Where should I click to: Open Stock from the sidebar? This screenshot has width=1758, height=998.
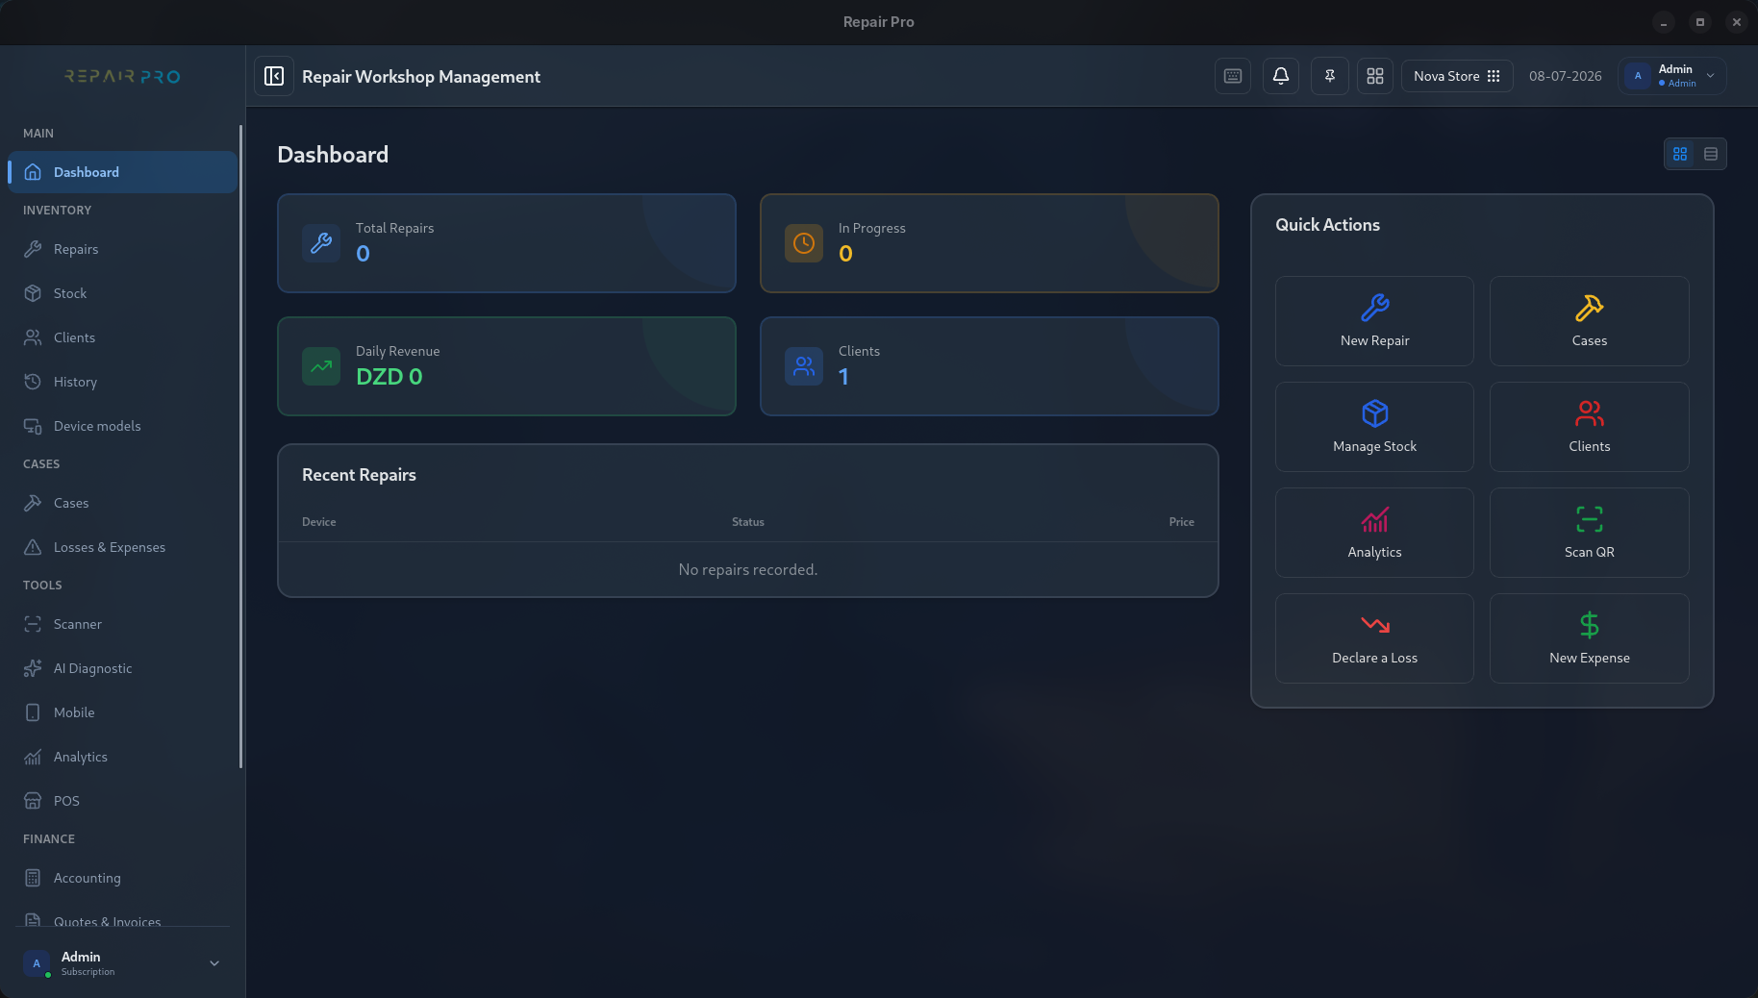coord(122,293)
